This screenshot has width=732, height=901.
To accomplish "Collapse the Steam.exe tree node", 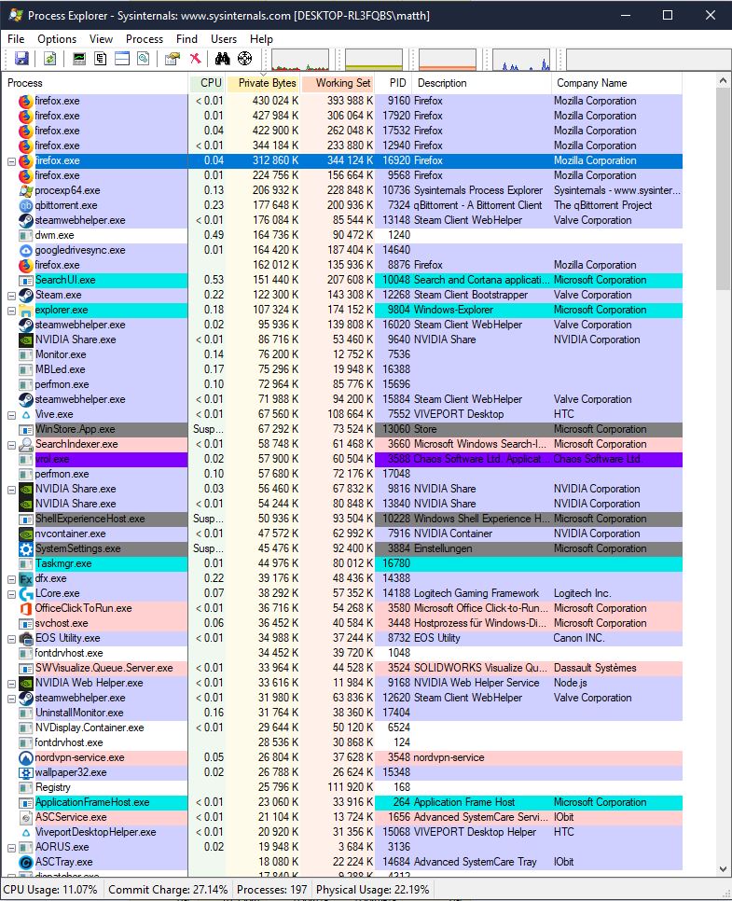I will [x=11, y=296].
